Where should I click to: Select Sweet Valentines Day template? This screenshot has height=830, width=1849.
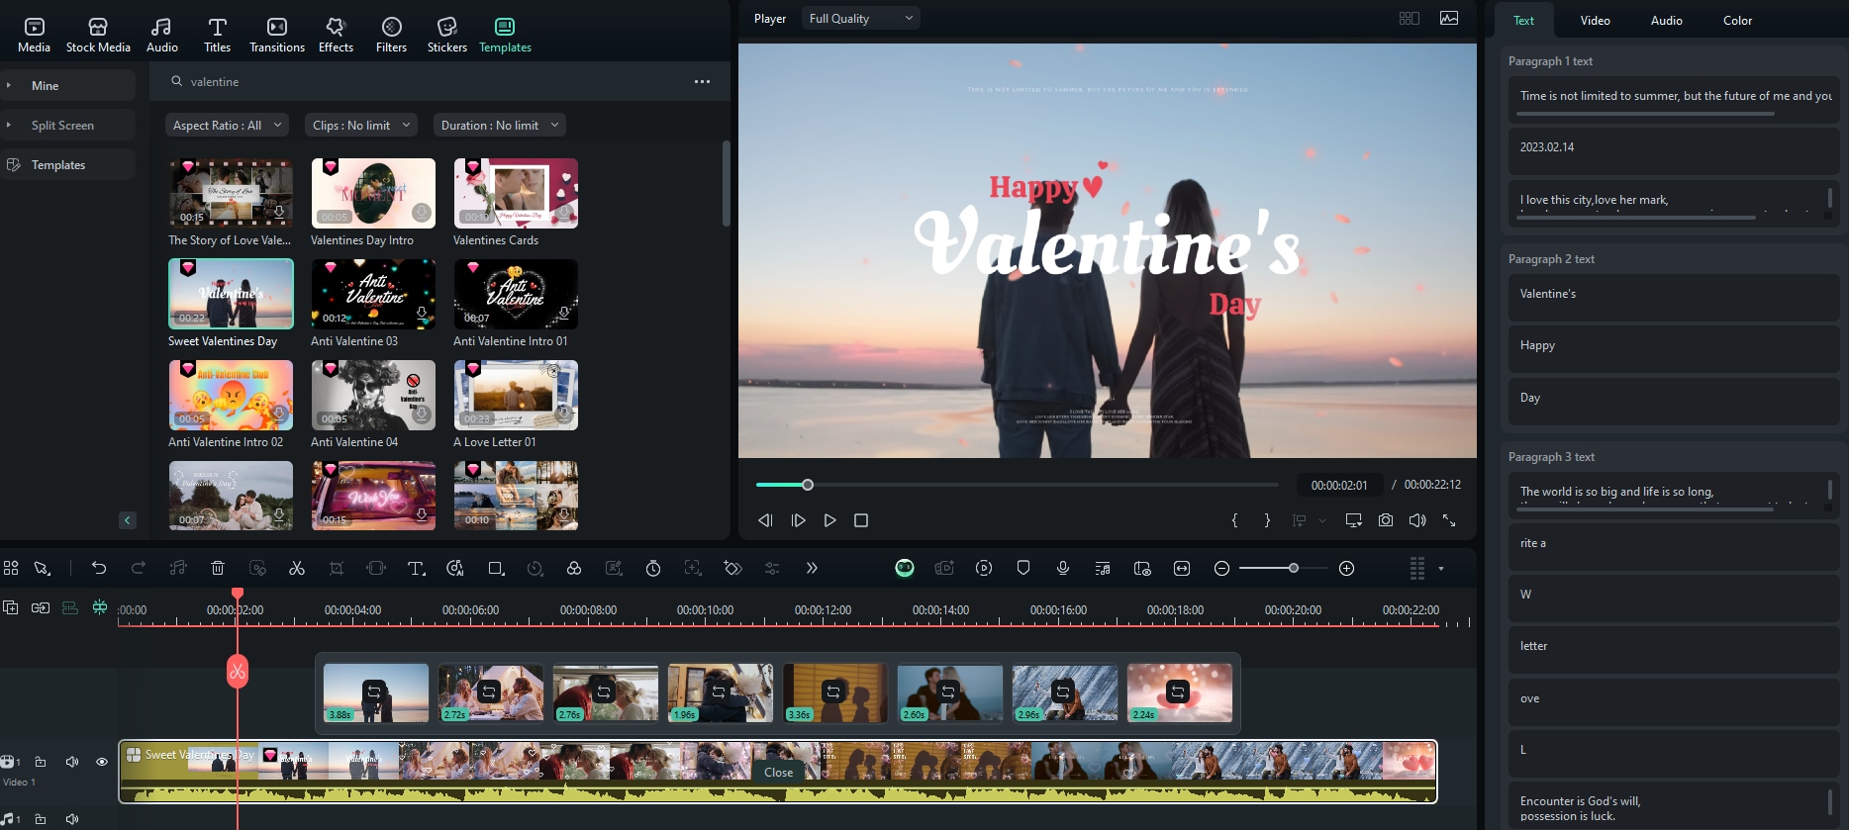coord(231,294)
